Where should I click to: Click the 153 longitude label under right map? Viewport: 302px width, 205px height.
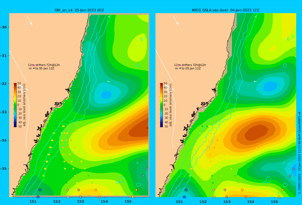227,202
